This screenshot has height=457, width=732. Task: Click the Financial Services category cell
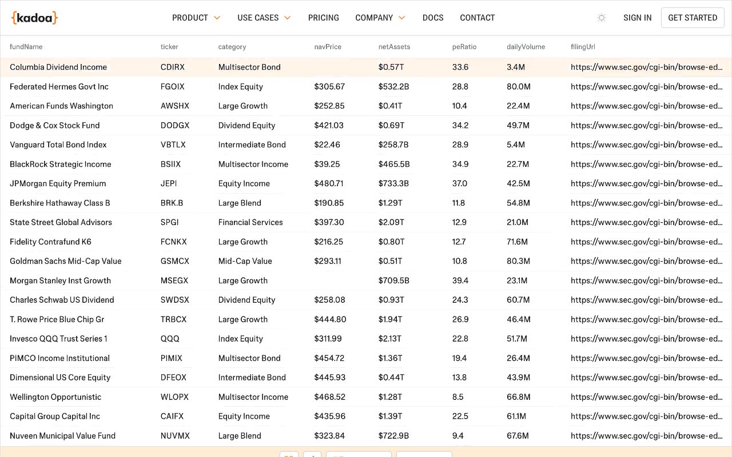(250, 222)
